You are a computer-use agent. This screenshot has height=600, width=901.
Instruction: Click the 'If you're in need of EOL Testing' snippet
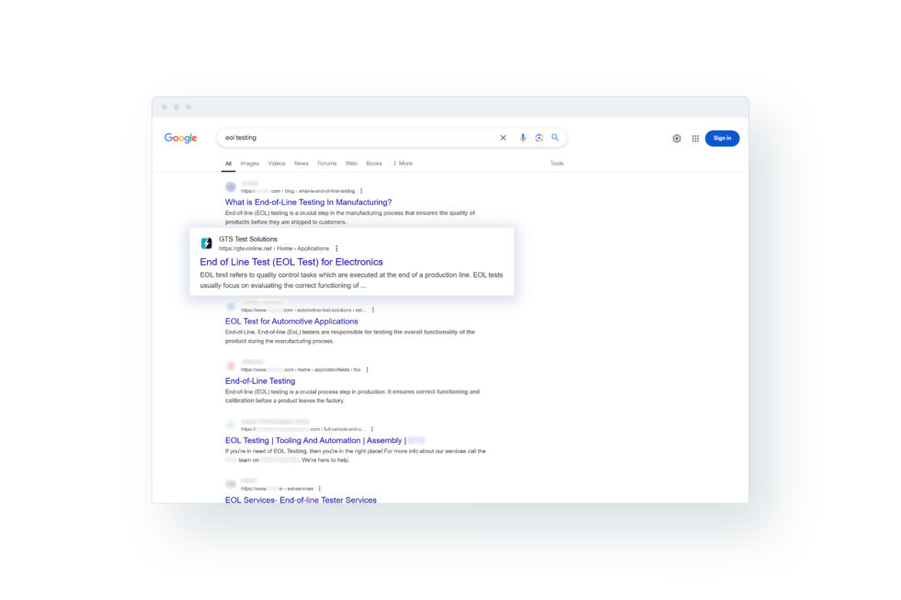[x=355, y=456]
